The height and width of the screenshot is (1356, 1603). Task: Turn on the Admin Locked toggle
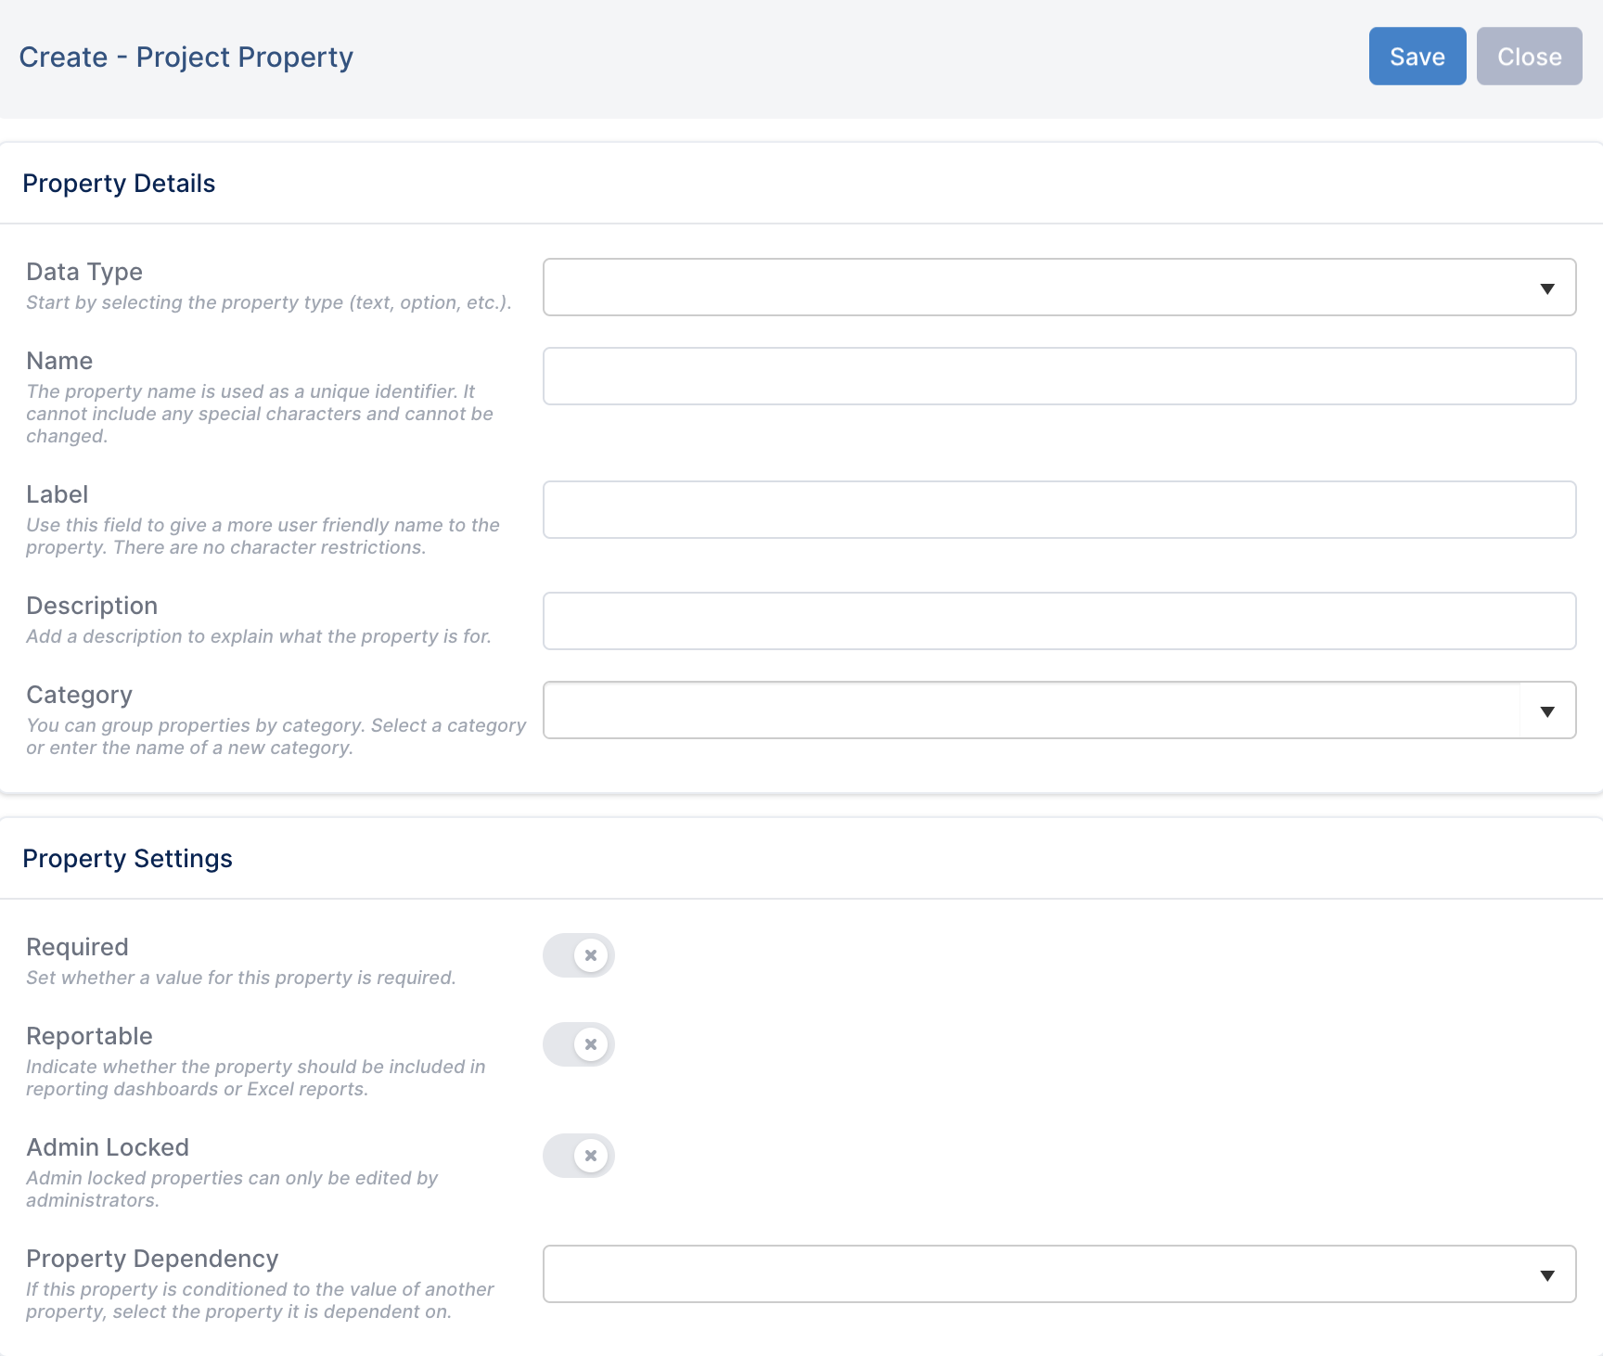[x=579, y=1156]
